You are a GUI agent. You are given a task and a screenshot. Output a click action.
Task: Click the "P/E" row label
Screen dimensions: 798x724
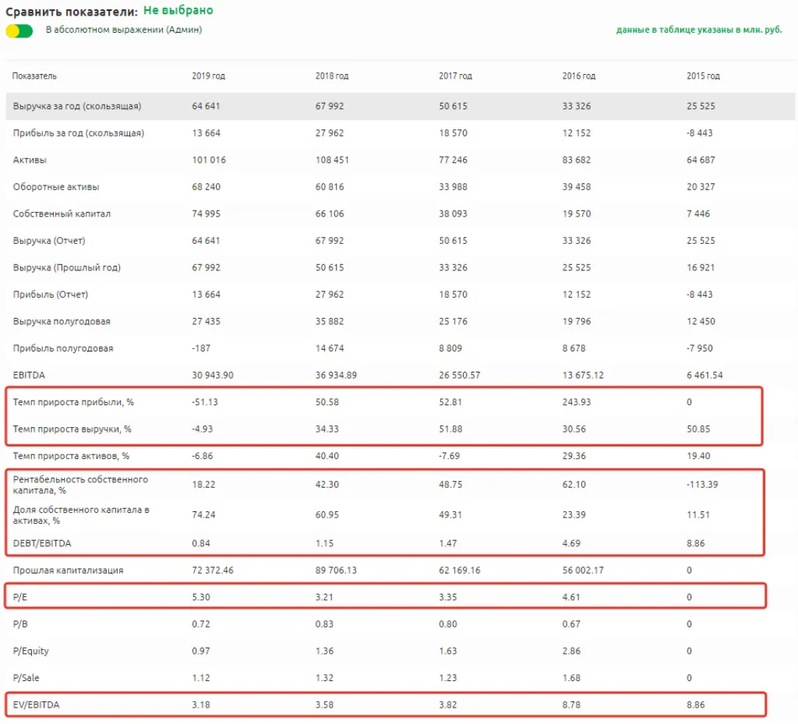(21, 598)
